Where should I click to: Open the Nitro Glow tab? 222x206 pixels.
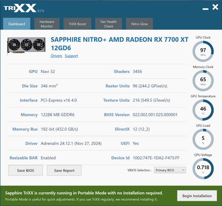pos(140,24)
